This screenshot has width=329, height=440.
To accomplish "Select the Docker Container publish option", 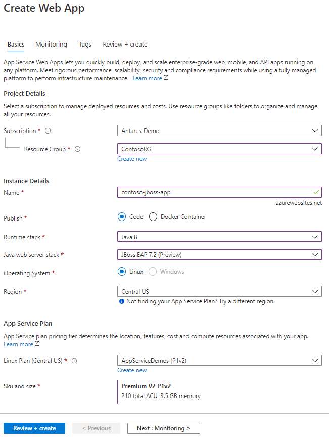I will tap(153, 216).
